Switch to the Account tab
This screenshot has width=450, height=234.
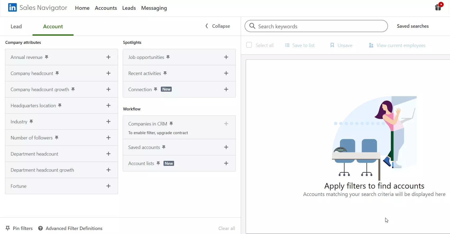(x=53, y=26)
